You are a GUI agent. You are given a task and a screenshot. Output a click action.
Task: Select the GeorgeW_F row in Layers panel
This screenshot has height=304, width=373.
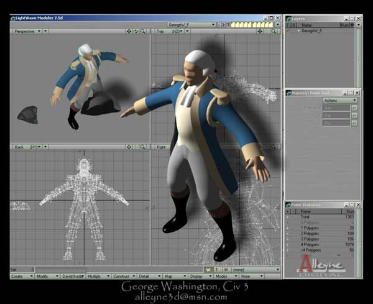320,30
